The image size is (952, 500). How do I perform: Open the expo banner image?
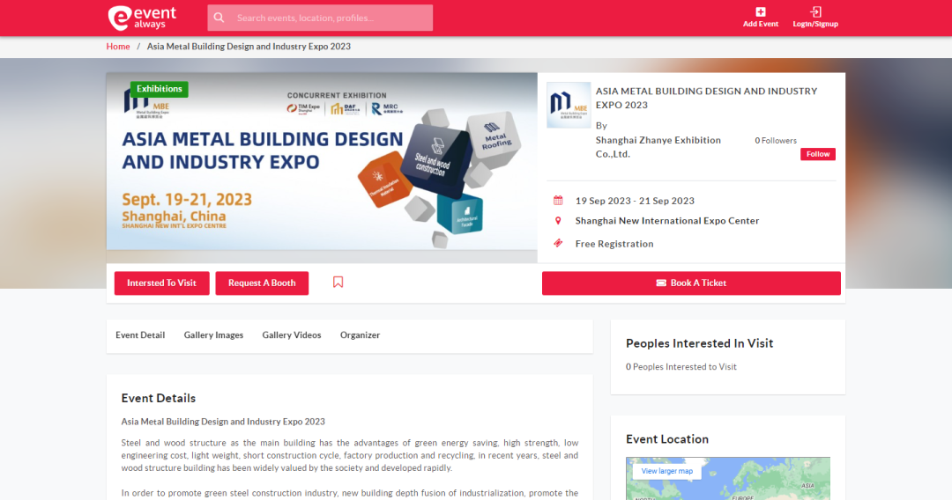tap(322, 162)
